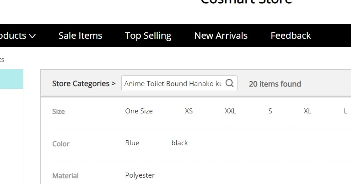This screenshot has width=351, height=184.
Task: Expand the Products dropdown chevron
Action: point(32,36)
